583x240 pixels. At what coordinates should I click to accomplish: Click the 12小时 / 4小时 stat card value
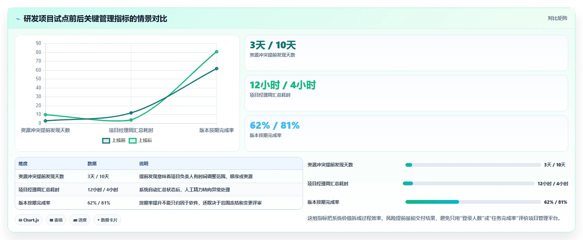(283, 85)
